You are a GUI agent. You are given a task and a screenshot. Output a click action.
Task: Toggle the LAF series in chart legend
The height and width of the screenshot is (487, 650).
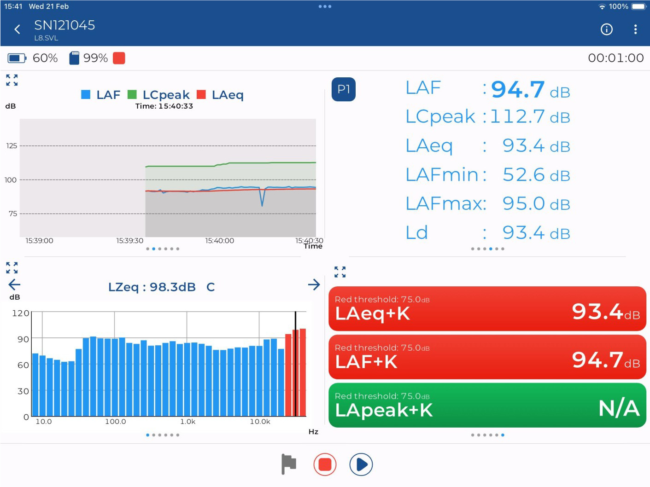point(101,95)
